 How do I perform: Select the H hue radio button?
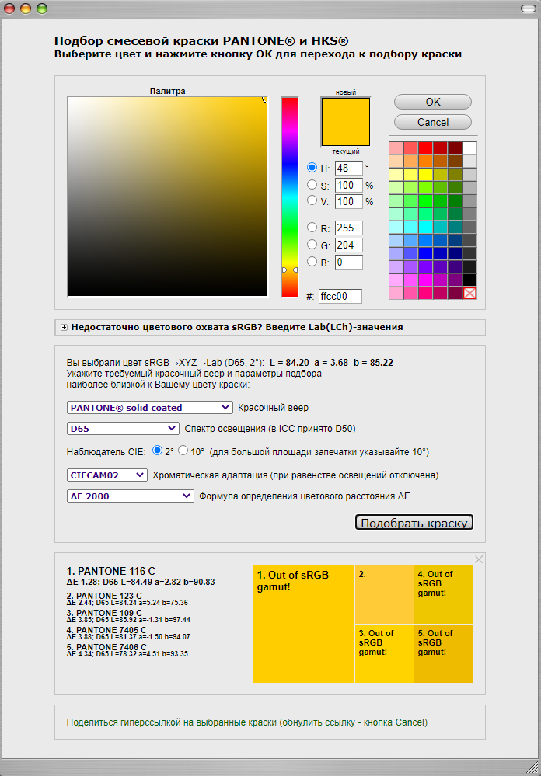pos(312,168)
